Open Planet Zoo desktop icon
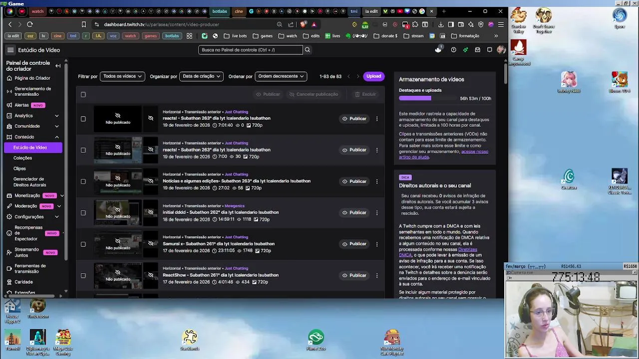The height and width of the screenshot is (359, 639). pyautogui.click(x=316, y=340)
